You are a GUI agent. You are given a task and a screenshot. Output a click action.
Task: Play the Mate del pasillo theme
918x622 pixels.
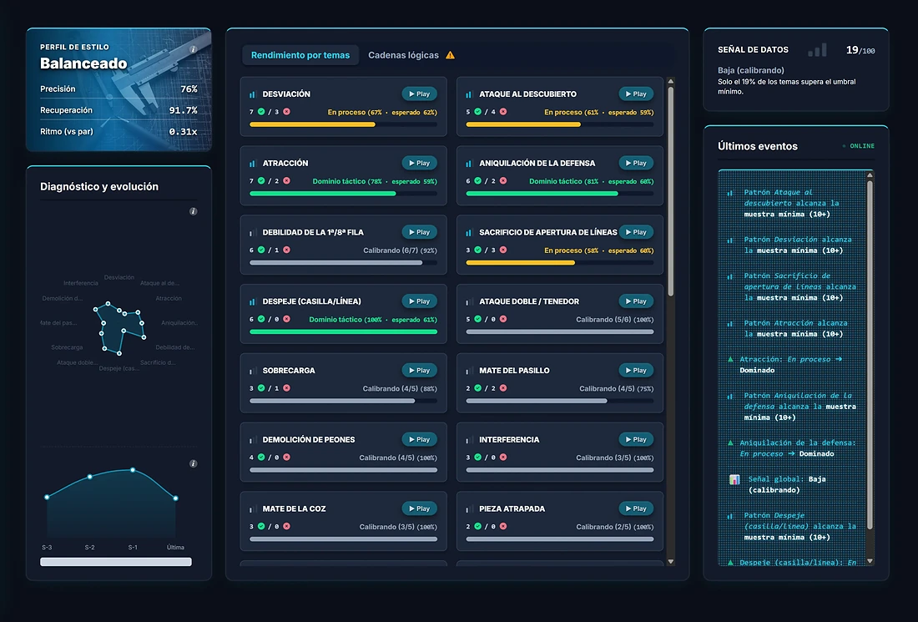[x=636, y=370]
